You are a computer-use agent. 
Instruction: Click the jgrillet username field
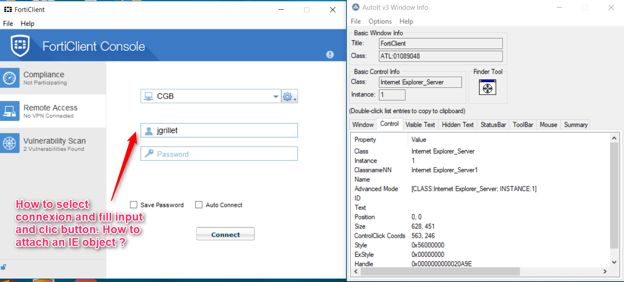[219, 130]
